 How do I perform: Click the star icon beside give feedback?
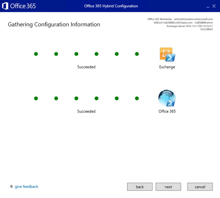pos(11,186)
